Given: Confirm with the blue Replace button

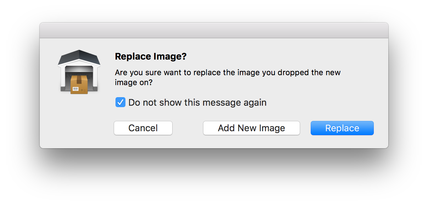Looking at the screenshot, I should pos(342,128).
